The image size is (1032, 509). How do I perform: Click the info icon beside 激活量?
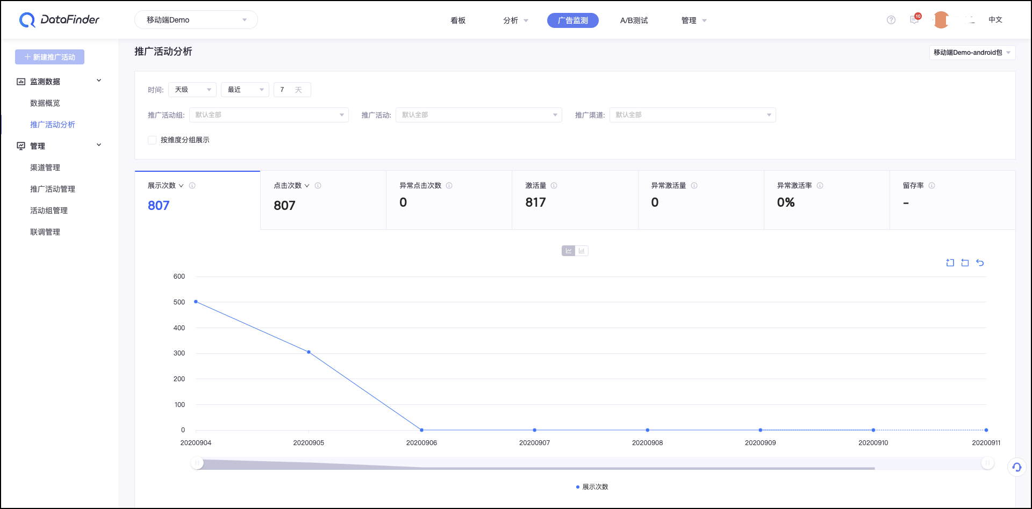554,186
